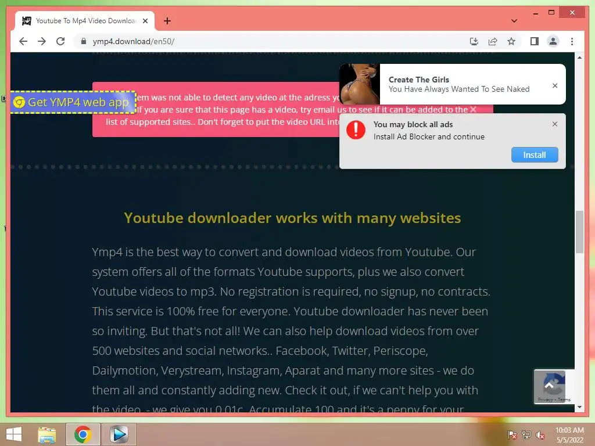This screenshot has width=595, height=446.
Task: Click the scrollbar down arrow
Action: [x=579, y=407]
